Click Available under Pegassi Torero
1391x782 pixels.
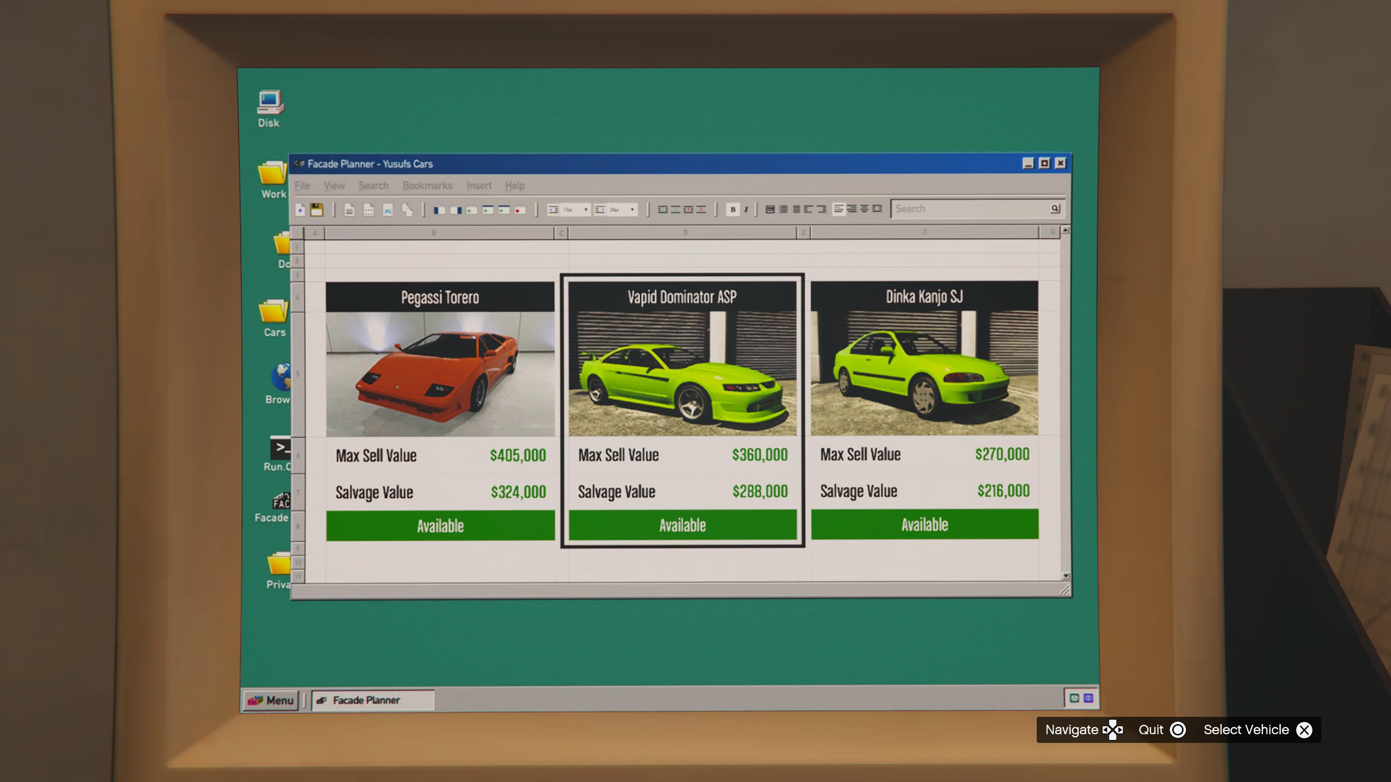coord(440,526)
